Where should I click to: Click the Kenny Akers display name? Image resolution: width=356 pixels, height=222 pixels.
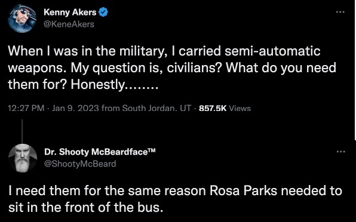click(x=70, y=13)
